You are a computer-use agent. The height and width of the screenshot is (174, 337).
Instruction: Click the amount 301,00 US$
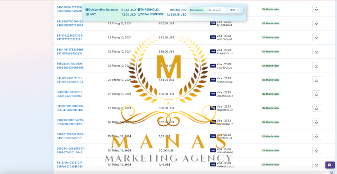point(166,150)
